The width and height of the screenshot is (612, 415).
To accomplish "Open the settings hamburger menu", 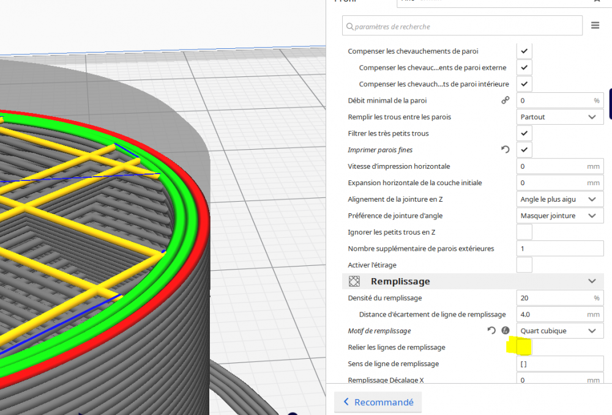I will pyautogui.click(x=595, y=25).
